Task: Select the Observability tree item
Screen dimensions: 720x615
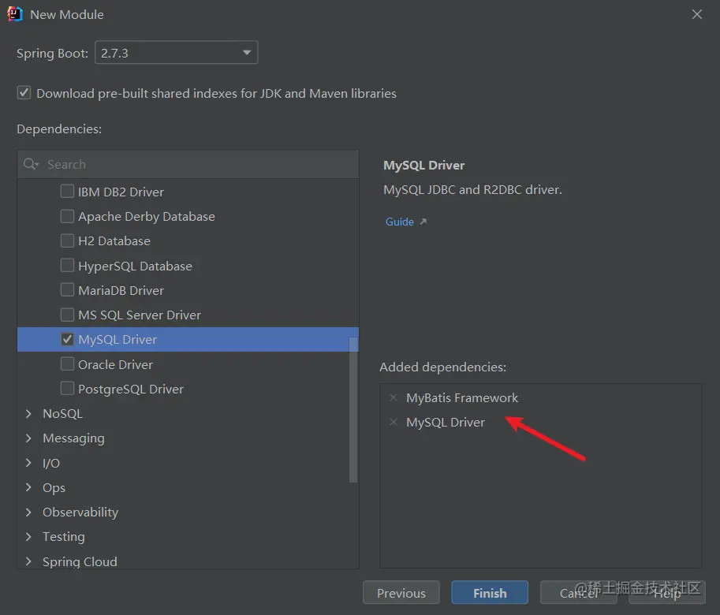Action: pos(80,512)
